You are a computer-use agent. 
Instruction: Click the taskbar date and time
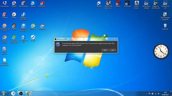point(165,94)
